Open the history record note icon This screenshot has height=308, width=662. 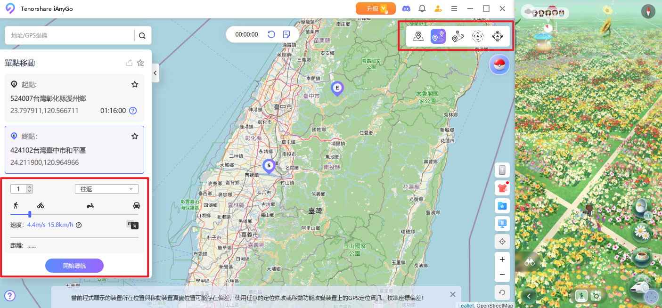286,34
